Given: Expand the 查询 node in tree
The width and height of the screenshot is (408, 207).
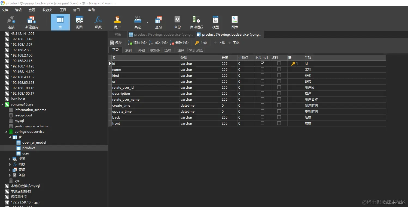Looking at the screenshot, I should [10, 170].
